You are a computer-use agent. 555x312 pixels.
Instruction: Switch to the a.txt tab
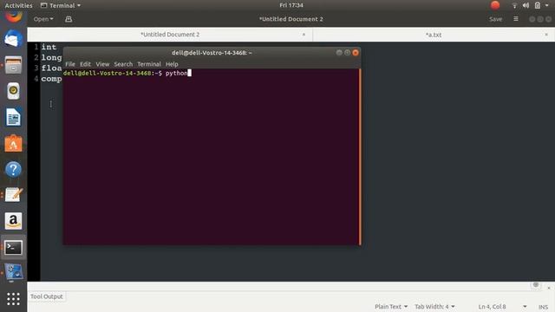click(434, 35)
